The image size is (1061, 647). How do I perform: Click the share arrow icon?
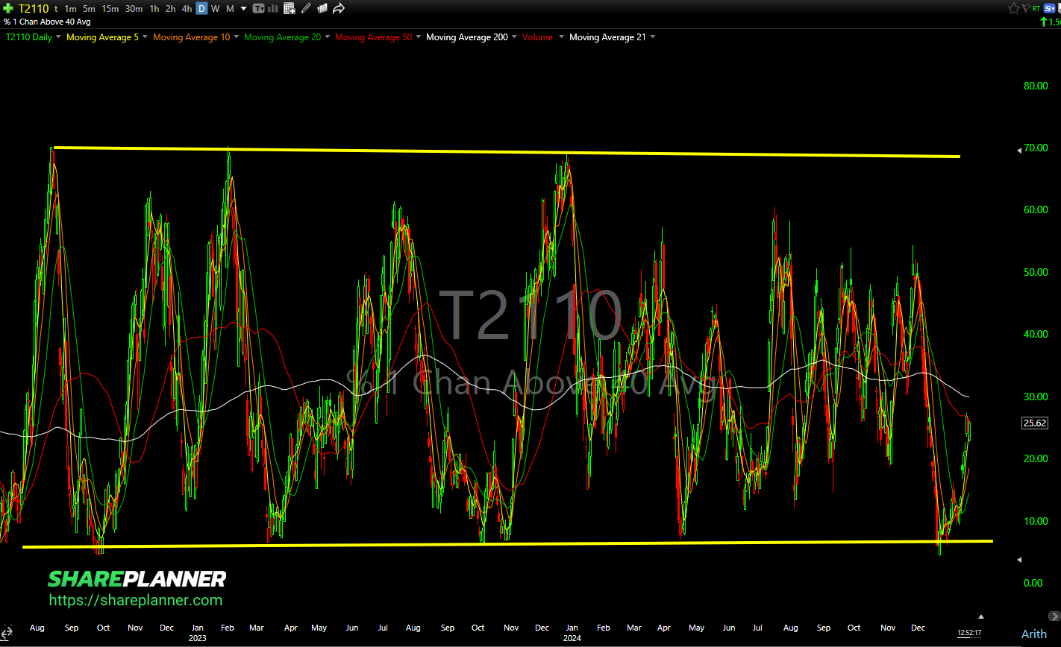click(339, 9)
